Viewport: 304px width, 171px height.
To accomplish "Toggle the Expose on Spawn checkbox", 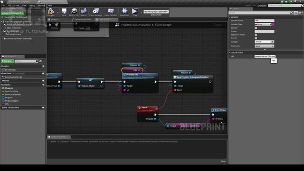I will (256, 35).
